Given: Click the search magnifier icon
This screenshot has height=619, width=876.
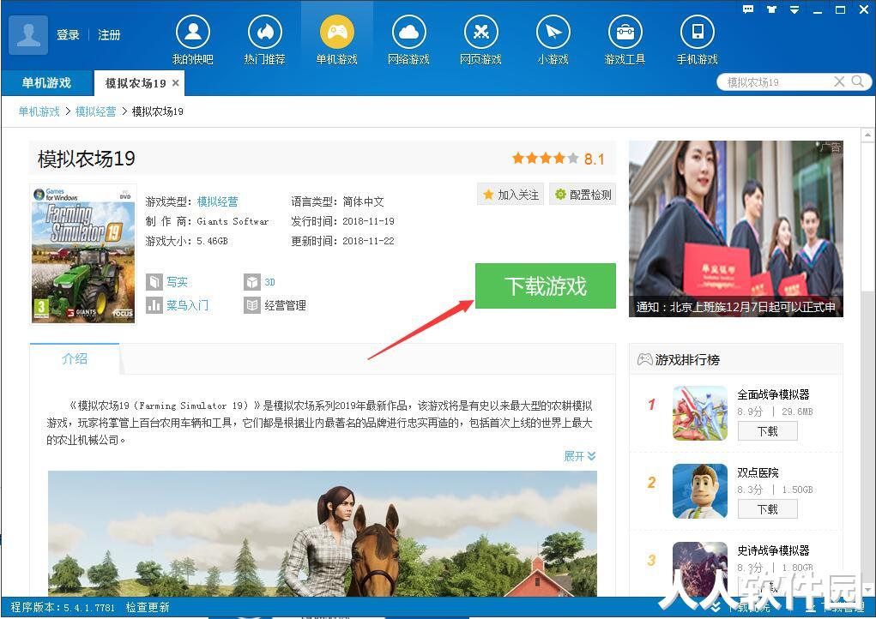Looking at the screenshot, I should pyautogui.click(x=857, y=81).
